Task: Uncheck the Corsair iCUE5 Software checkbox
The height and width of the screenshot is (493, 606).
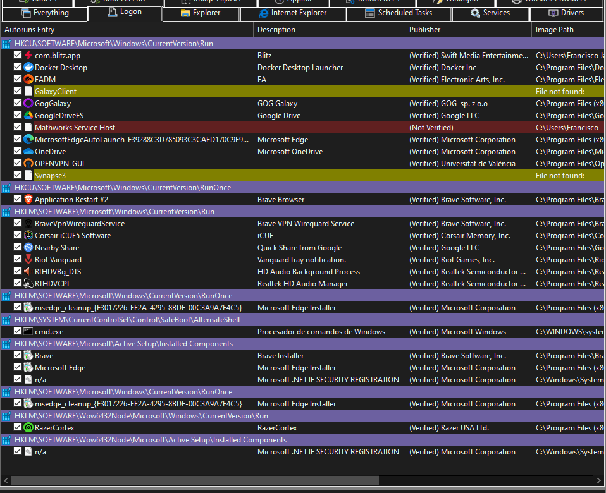Action: pyautogui.click(x=17, y=234)
